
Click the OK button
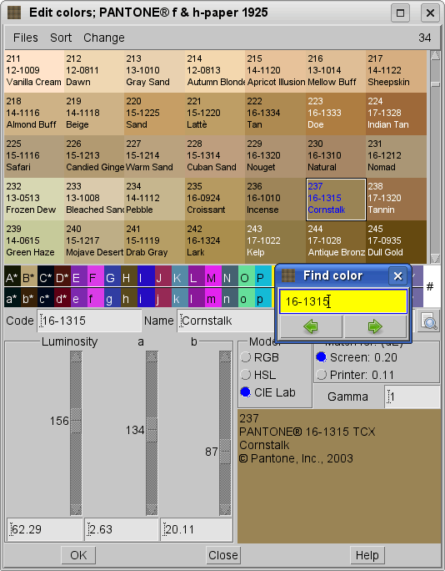(78, 555)
